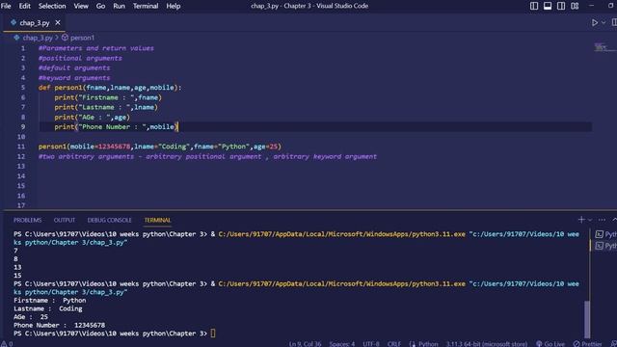The image size is (617, 347).
Task: Open the Help menu
Action: tap(174, 6)
